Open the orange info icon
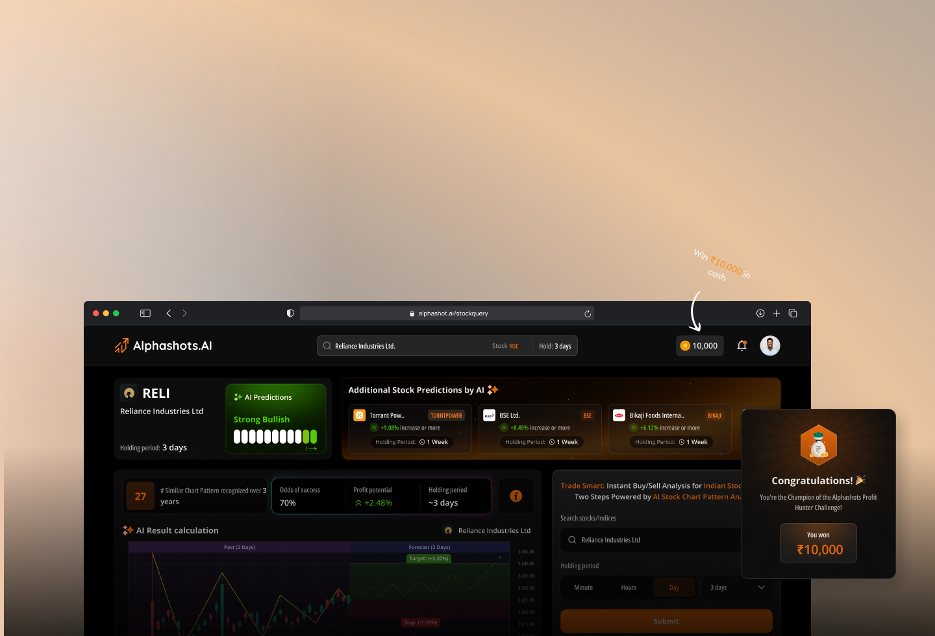The height and width of the screenshot is (636, 935). coord(516,496)
